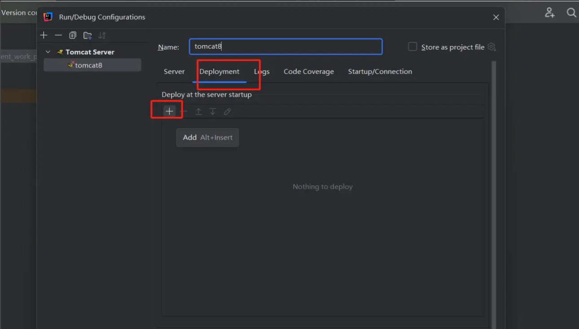Enable Store as project file checkbox

click(x=412, y=47)
